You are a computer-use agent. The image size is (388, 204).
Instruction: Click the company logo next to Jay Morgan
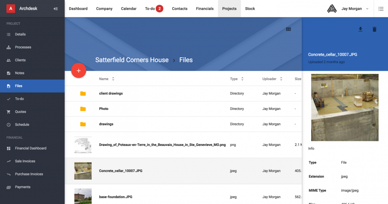point(332,9)
